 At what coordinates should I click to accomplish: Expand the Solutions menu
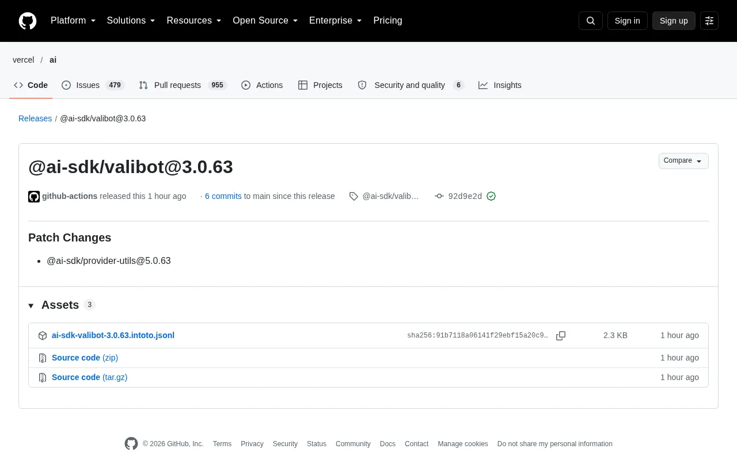[131, 21]
